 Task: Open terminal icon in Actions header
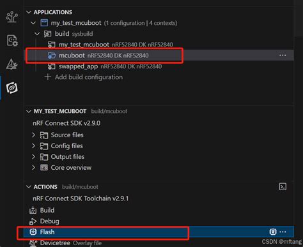(x=283, y=187)
